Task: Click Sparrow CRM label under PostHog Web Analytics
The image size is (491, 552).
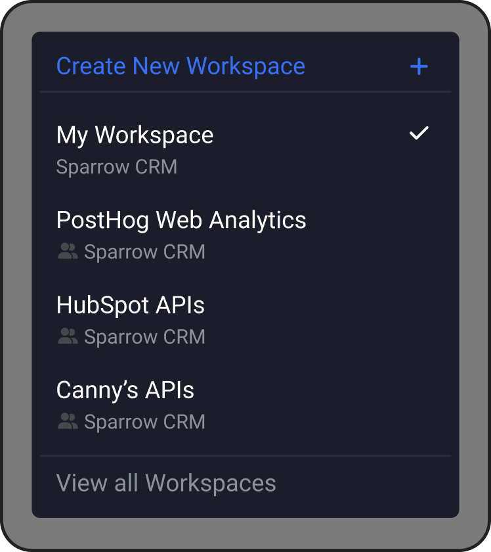Action: point(144,252)
